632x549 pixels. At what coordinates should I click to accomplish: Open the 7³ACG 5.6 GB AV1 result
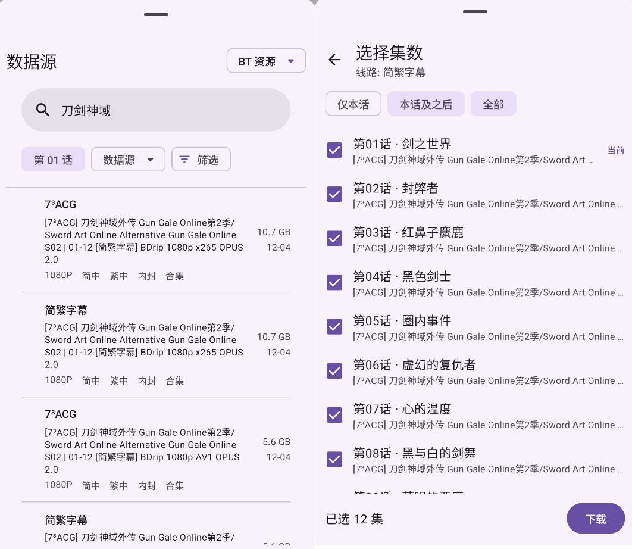point(156,450)
